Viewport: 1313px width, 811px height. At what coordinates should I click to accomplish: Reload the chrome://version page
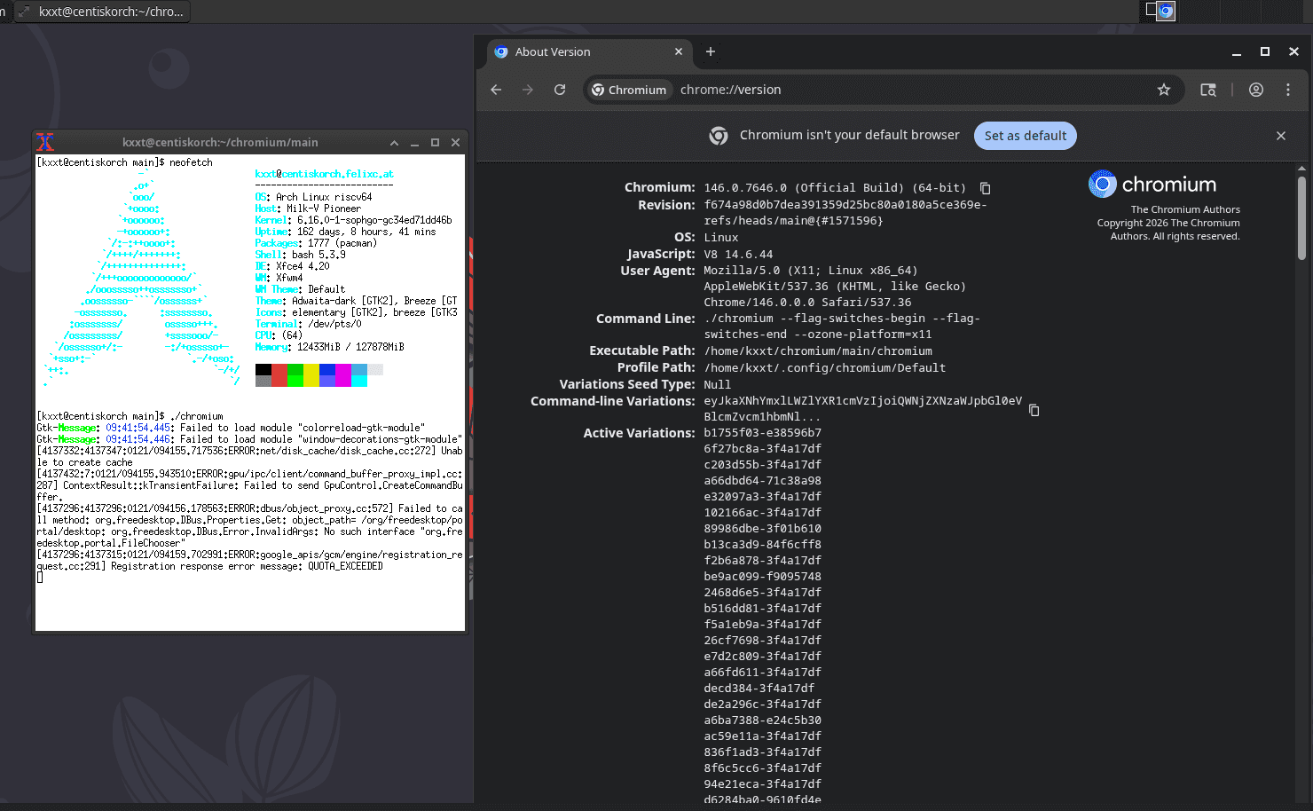click(x=560, y=90)
